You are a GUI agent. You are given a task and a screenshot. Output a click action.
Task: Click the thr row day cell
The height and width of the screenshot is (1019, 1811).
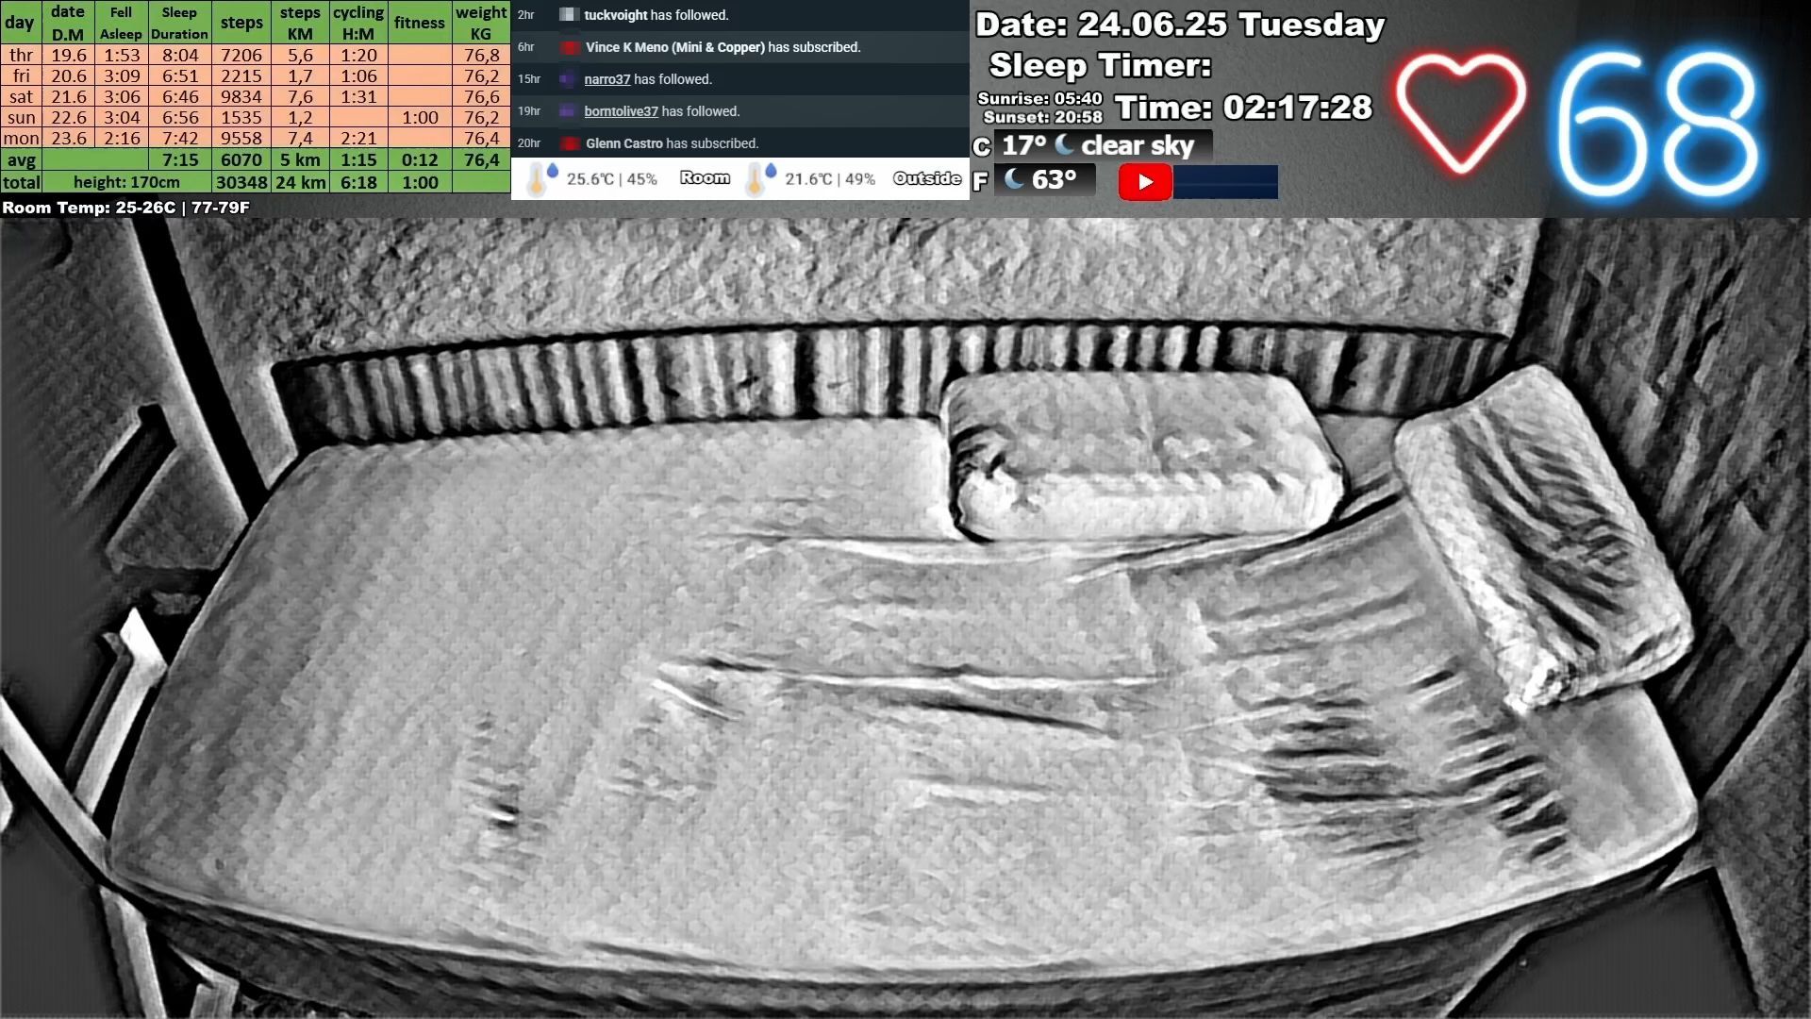21,56
